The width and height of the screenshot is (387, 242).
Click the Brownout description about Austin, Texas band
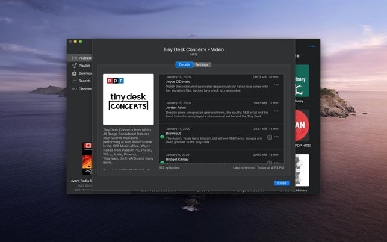(x=214, y=140)
